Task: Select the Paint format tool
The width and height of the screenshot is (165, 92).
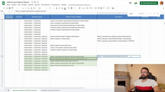Action: click(x=12, y=8)
